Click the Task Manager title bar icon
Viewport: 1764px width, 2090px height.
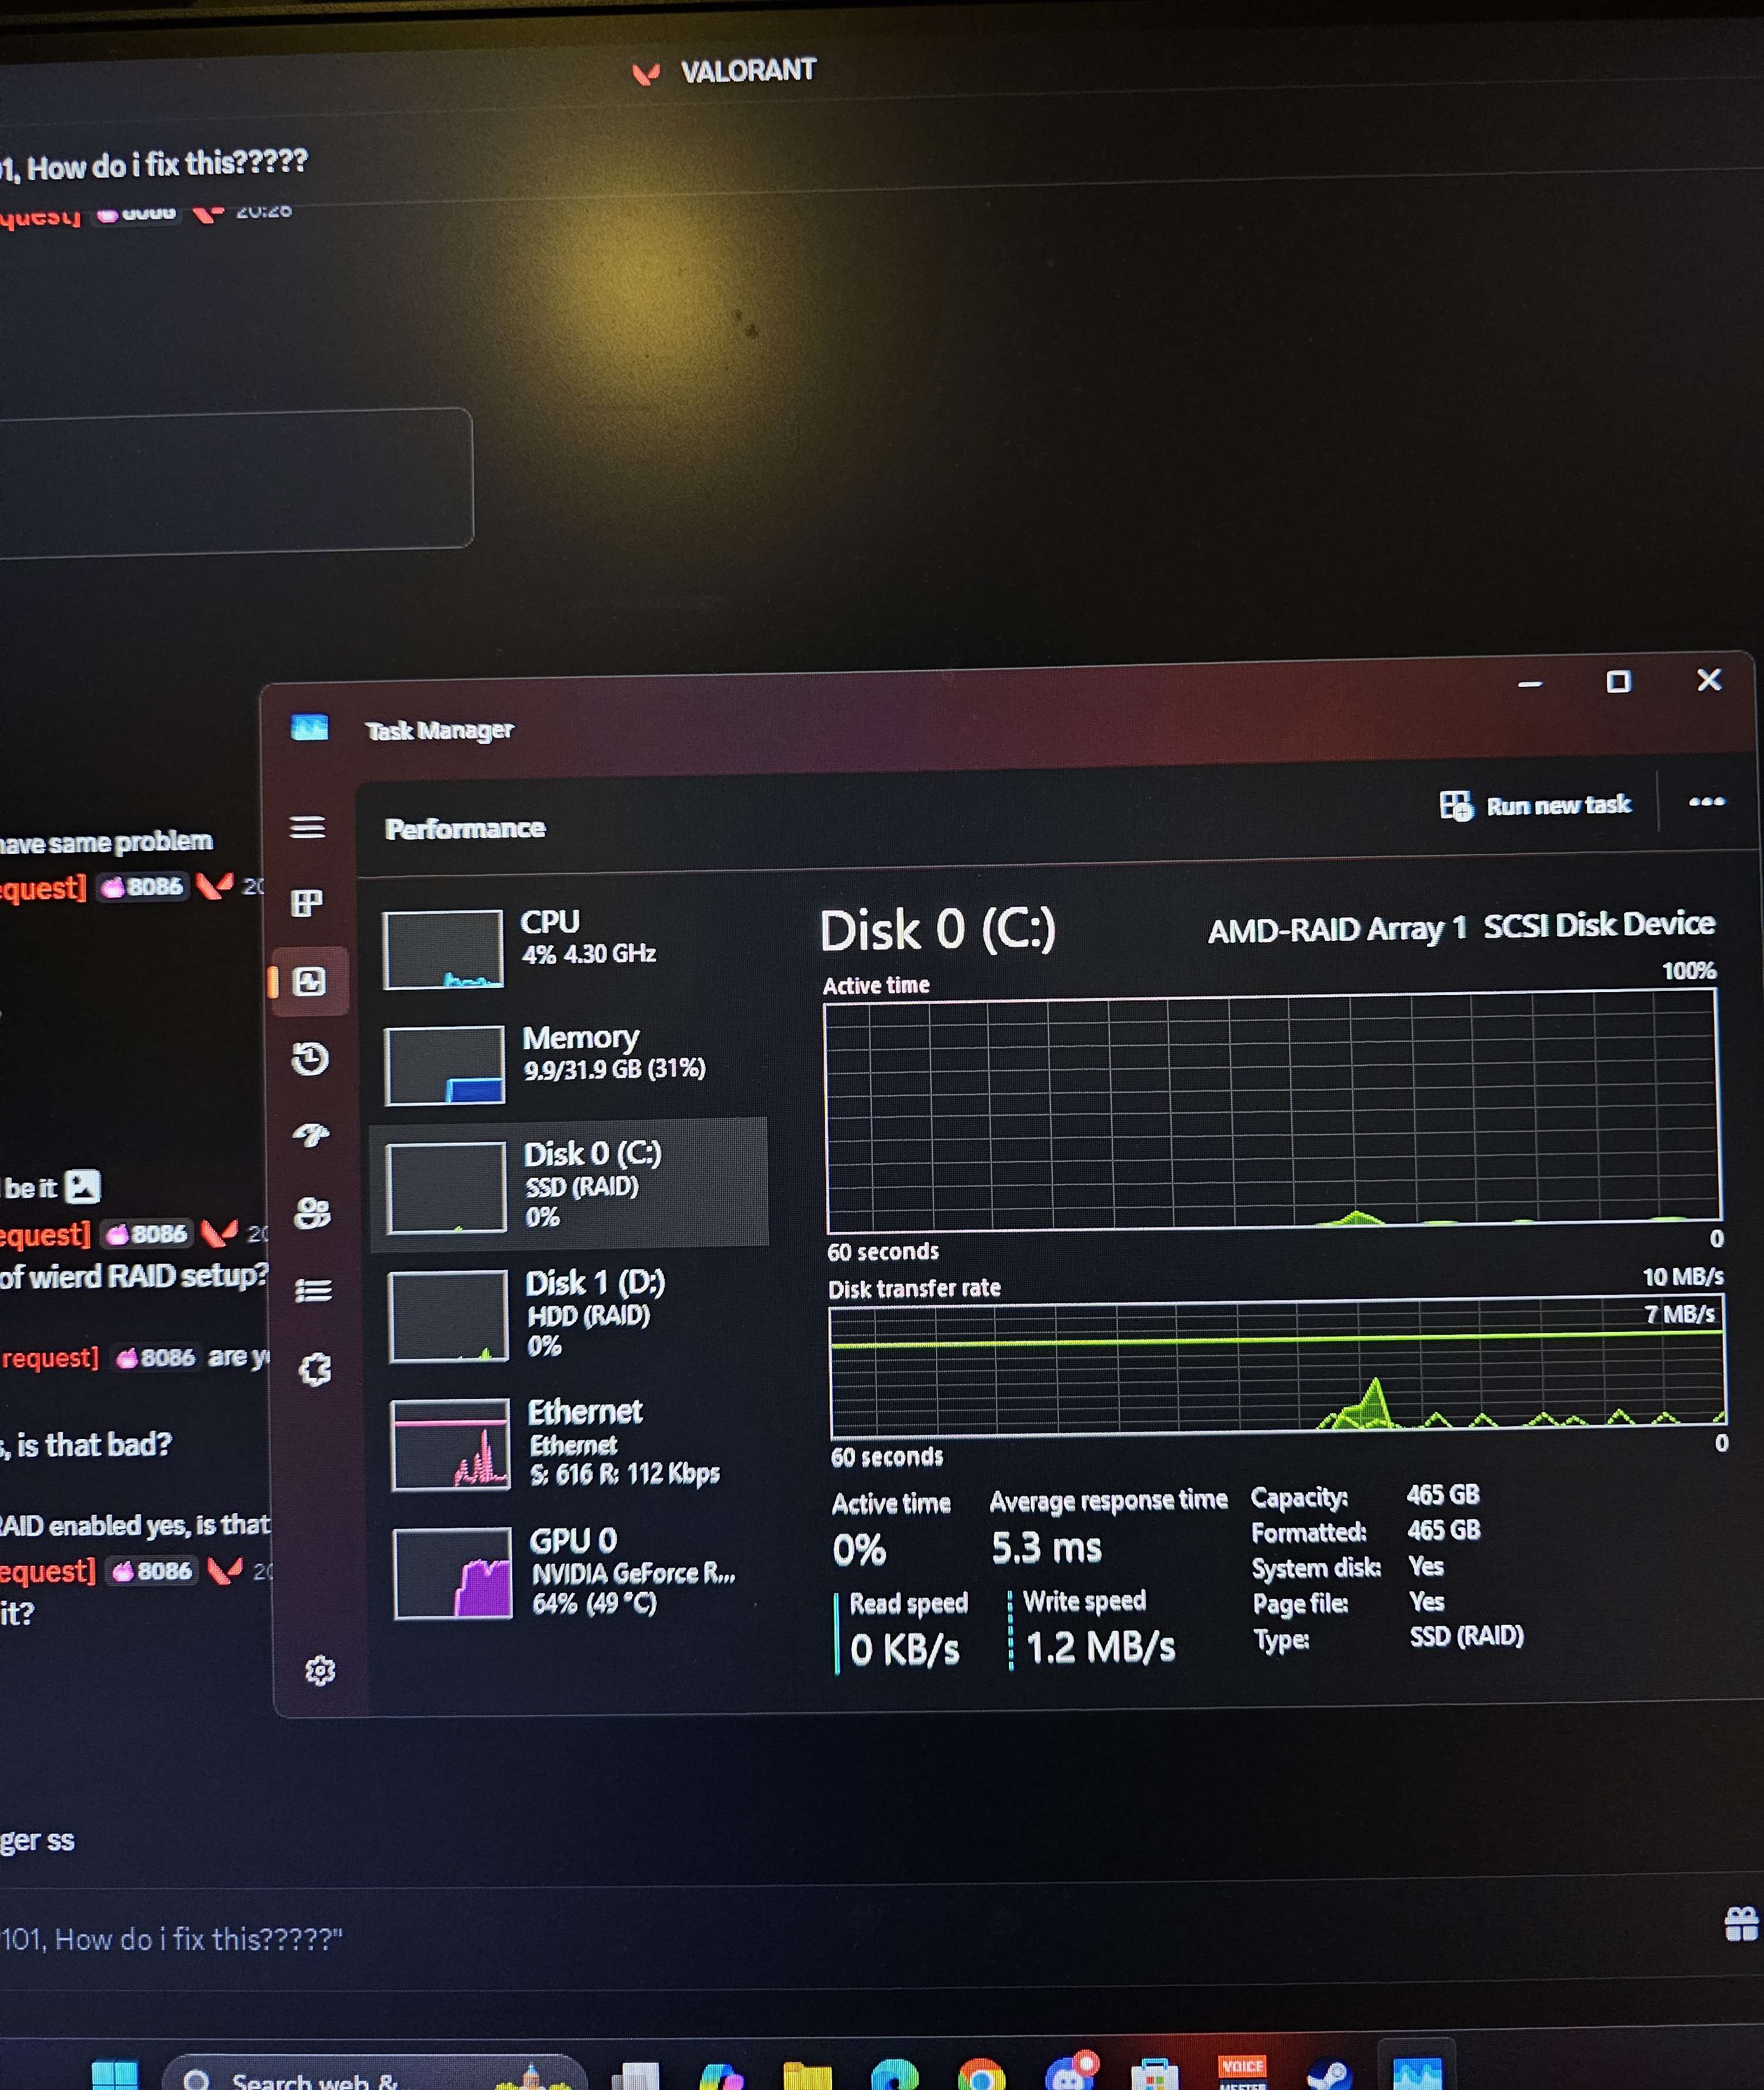click(309, 727)
